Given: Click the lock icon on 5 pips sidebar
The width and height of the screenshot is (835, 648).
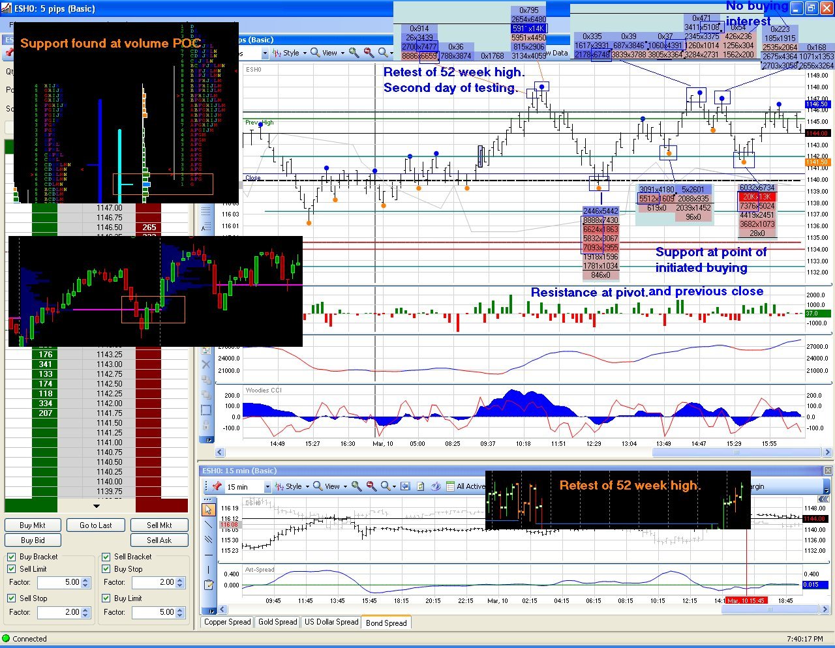Looking at the screenshot, I should 206,425.
